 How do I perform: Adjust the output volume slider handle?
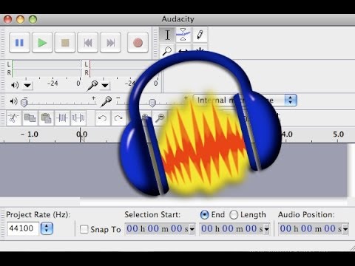pyautogui.click(x=24, y=103)
